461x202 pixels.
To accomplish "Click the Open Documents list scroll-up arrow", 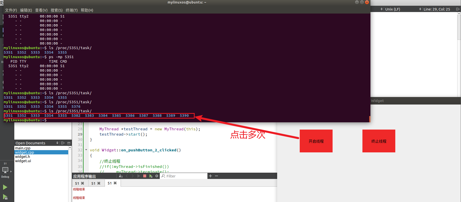I will click(x=70, y=148).
